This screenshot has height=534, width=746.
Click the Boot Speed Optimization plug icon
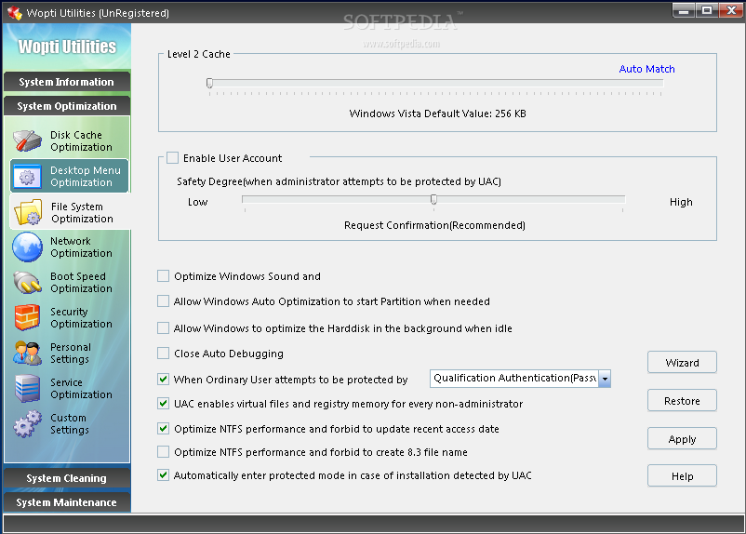[27, 282]
